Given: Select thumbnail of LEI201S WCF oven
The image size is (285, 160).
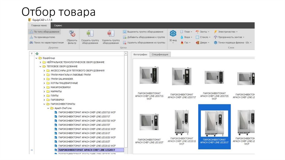Looking at the screenshot, I should 181,122.
